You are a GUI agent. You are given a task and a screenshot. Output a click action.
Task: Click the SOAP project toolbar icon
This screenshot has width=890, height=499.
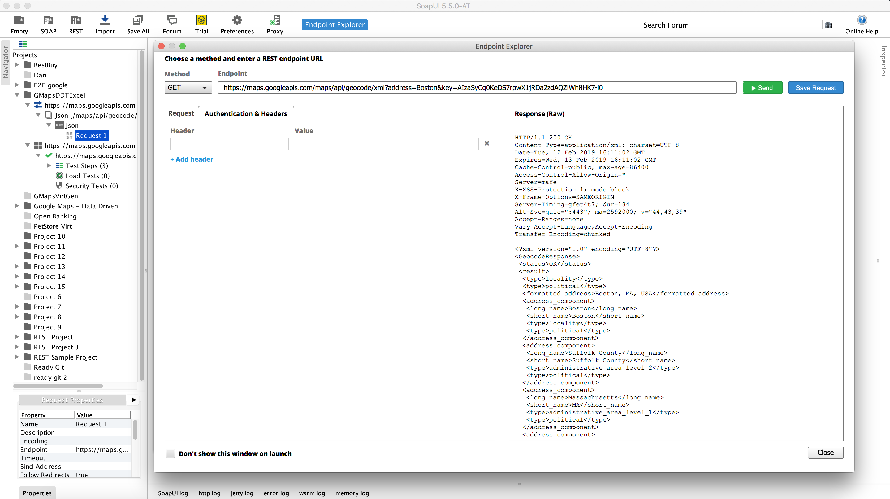(x=48, y=21)
